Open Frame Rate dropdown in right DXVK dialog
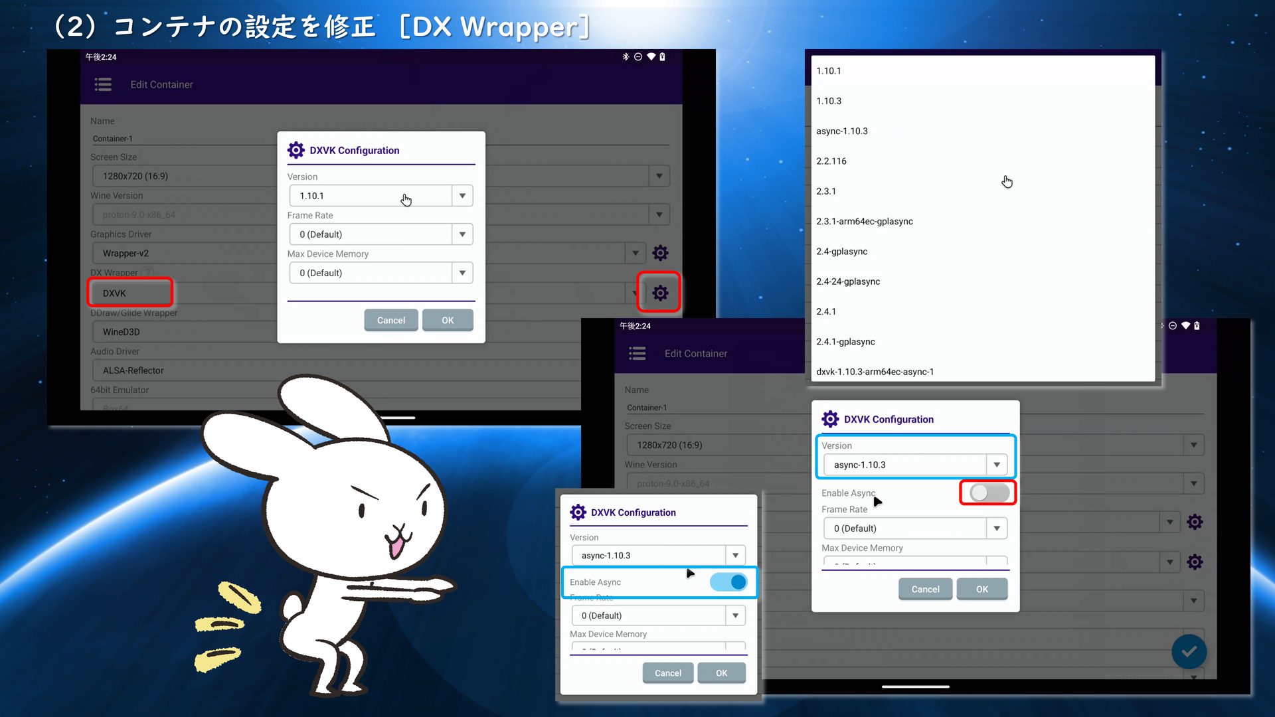1275x717 pixels. coord(916,528)
